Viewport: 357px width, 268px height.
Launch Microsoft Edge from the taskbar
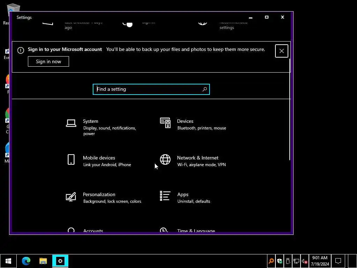[26, 261]
